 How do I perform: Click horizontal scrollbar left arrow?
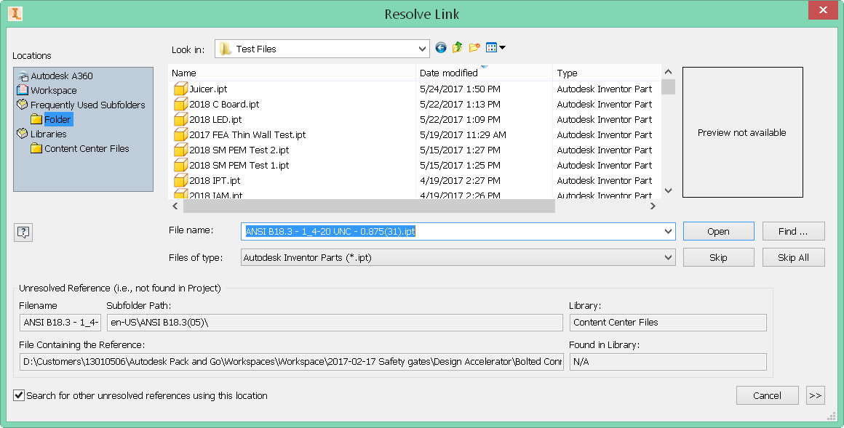[x=175, y=206]
